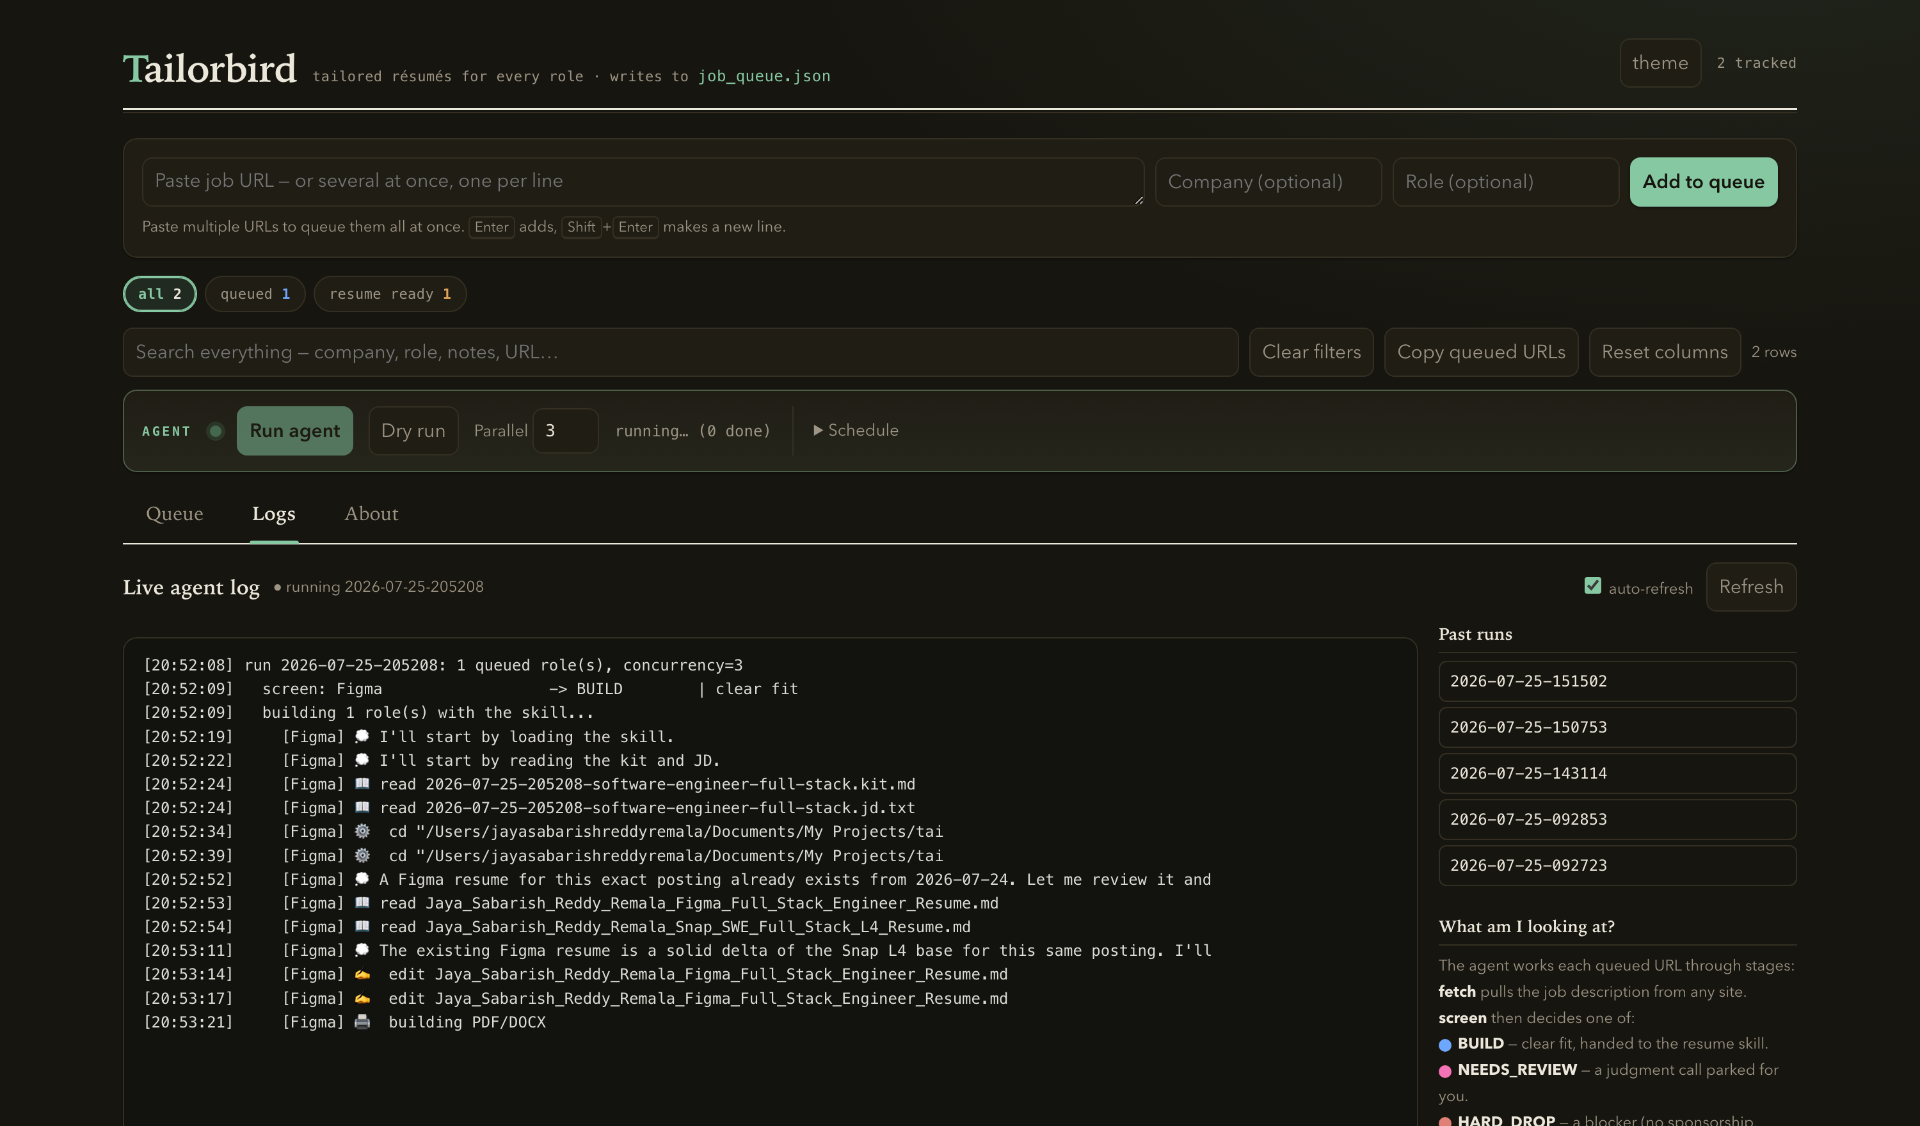Click the Tailorbird logo title

[209, 68]
